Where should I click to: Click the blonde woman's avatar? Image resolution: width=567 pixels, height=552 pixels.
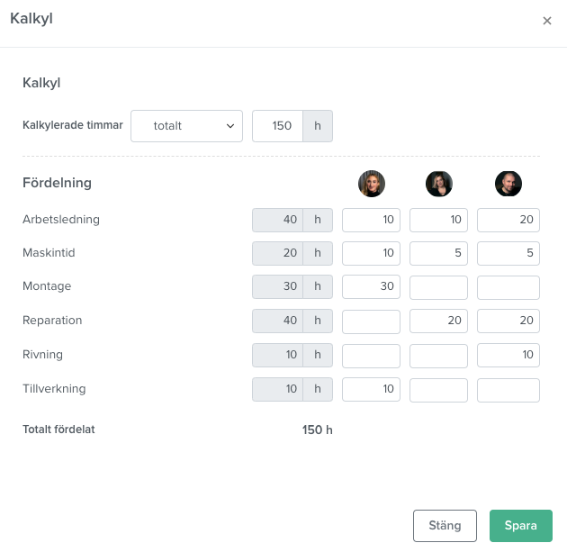coord(372,184)
